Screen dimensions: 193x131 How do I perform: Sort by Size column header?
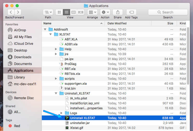(x=164, y=23)
